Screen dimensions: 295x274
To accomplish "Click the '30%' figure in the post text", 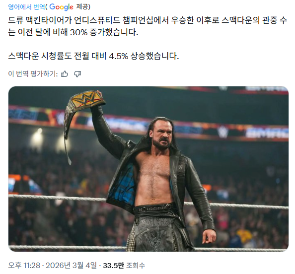I will click(78, 32).
